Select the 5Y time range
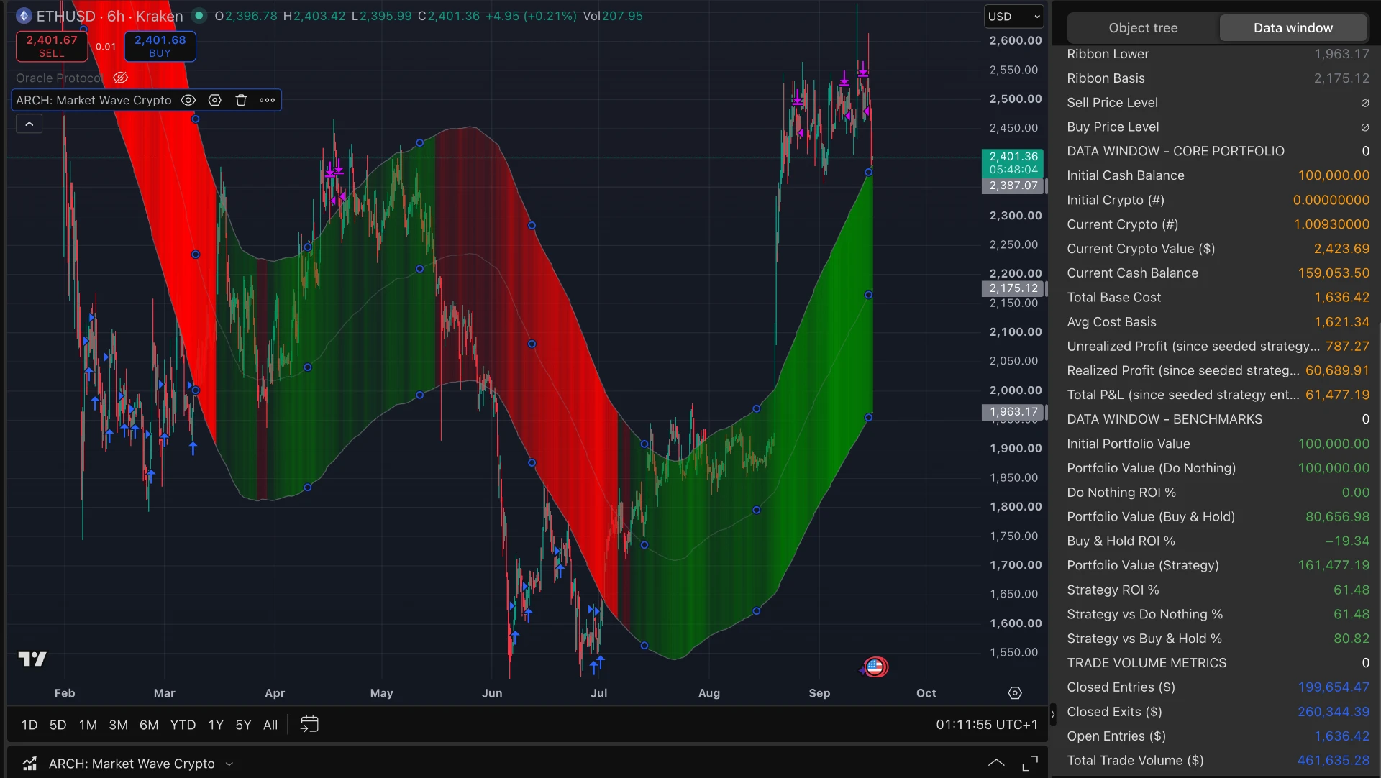1381x778 pixels. pyautogui.click(x=243, y=725)
